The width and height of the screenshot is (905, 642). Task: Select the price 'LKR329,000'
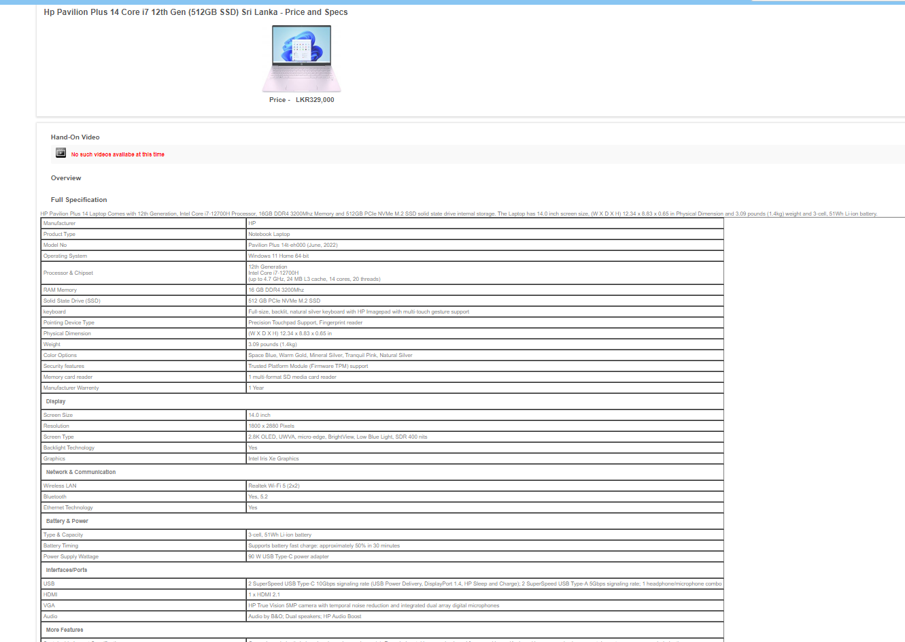tap(315, 100)
